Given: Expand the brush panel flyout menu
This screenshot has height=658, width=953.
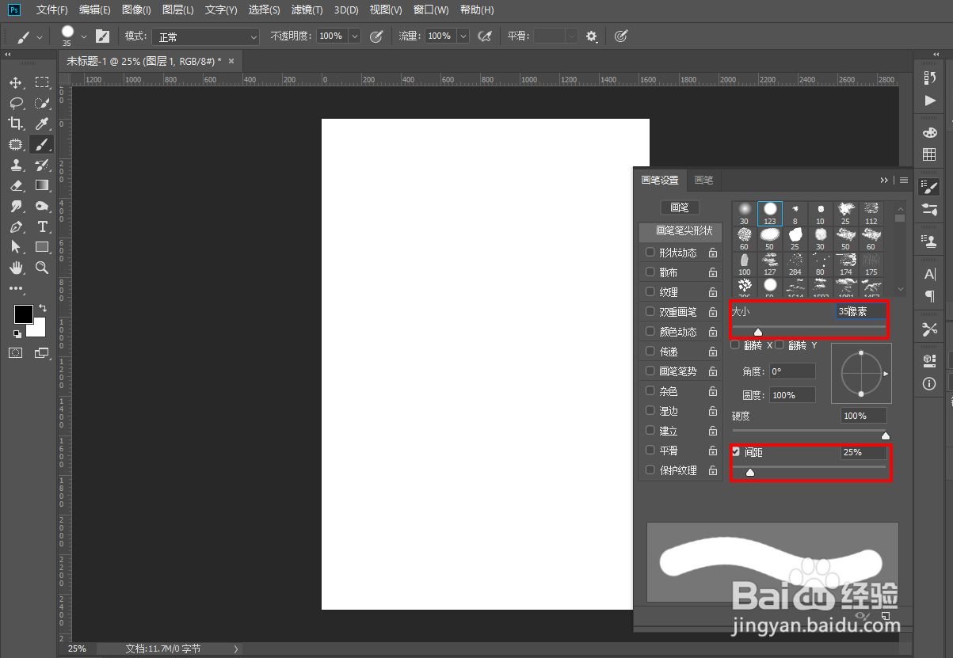Looking at the screenshot, I should coord(904,180).
